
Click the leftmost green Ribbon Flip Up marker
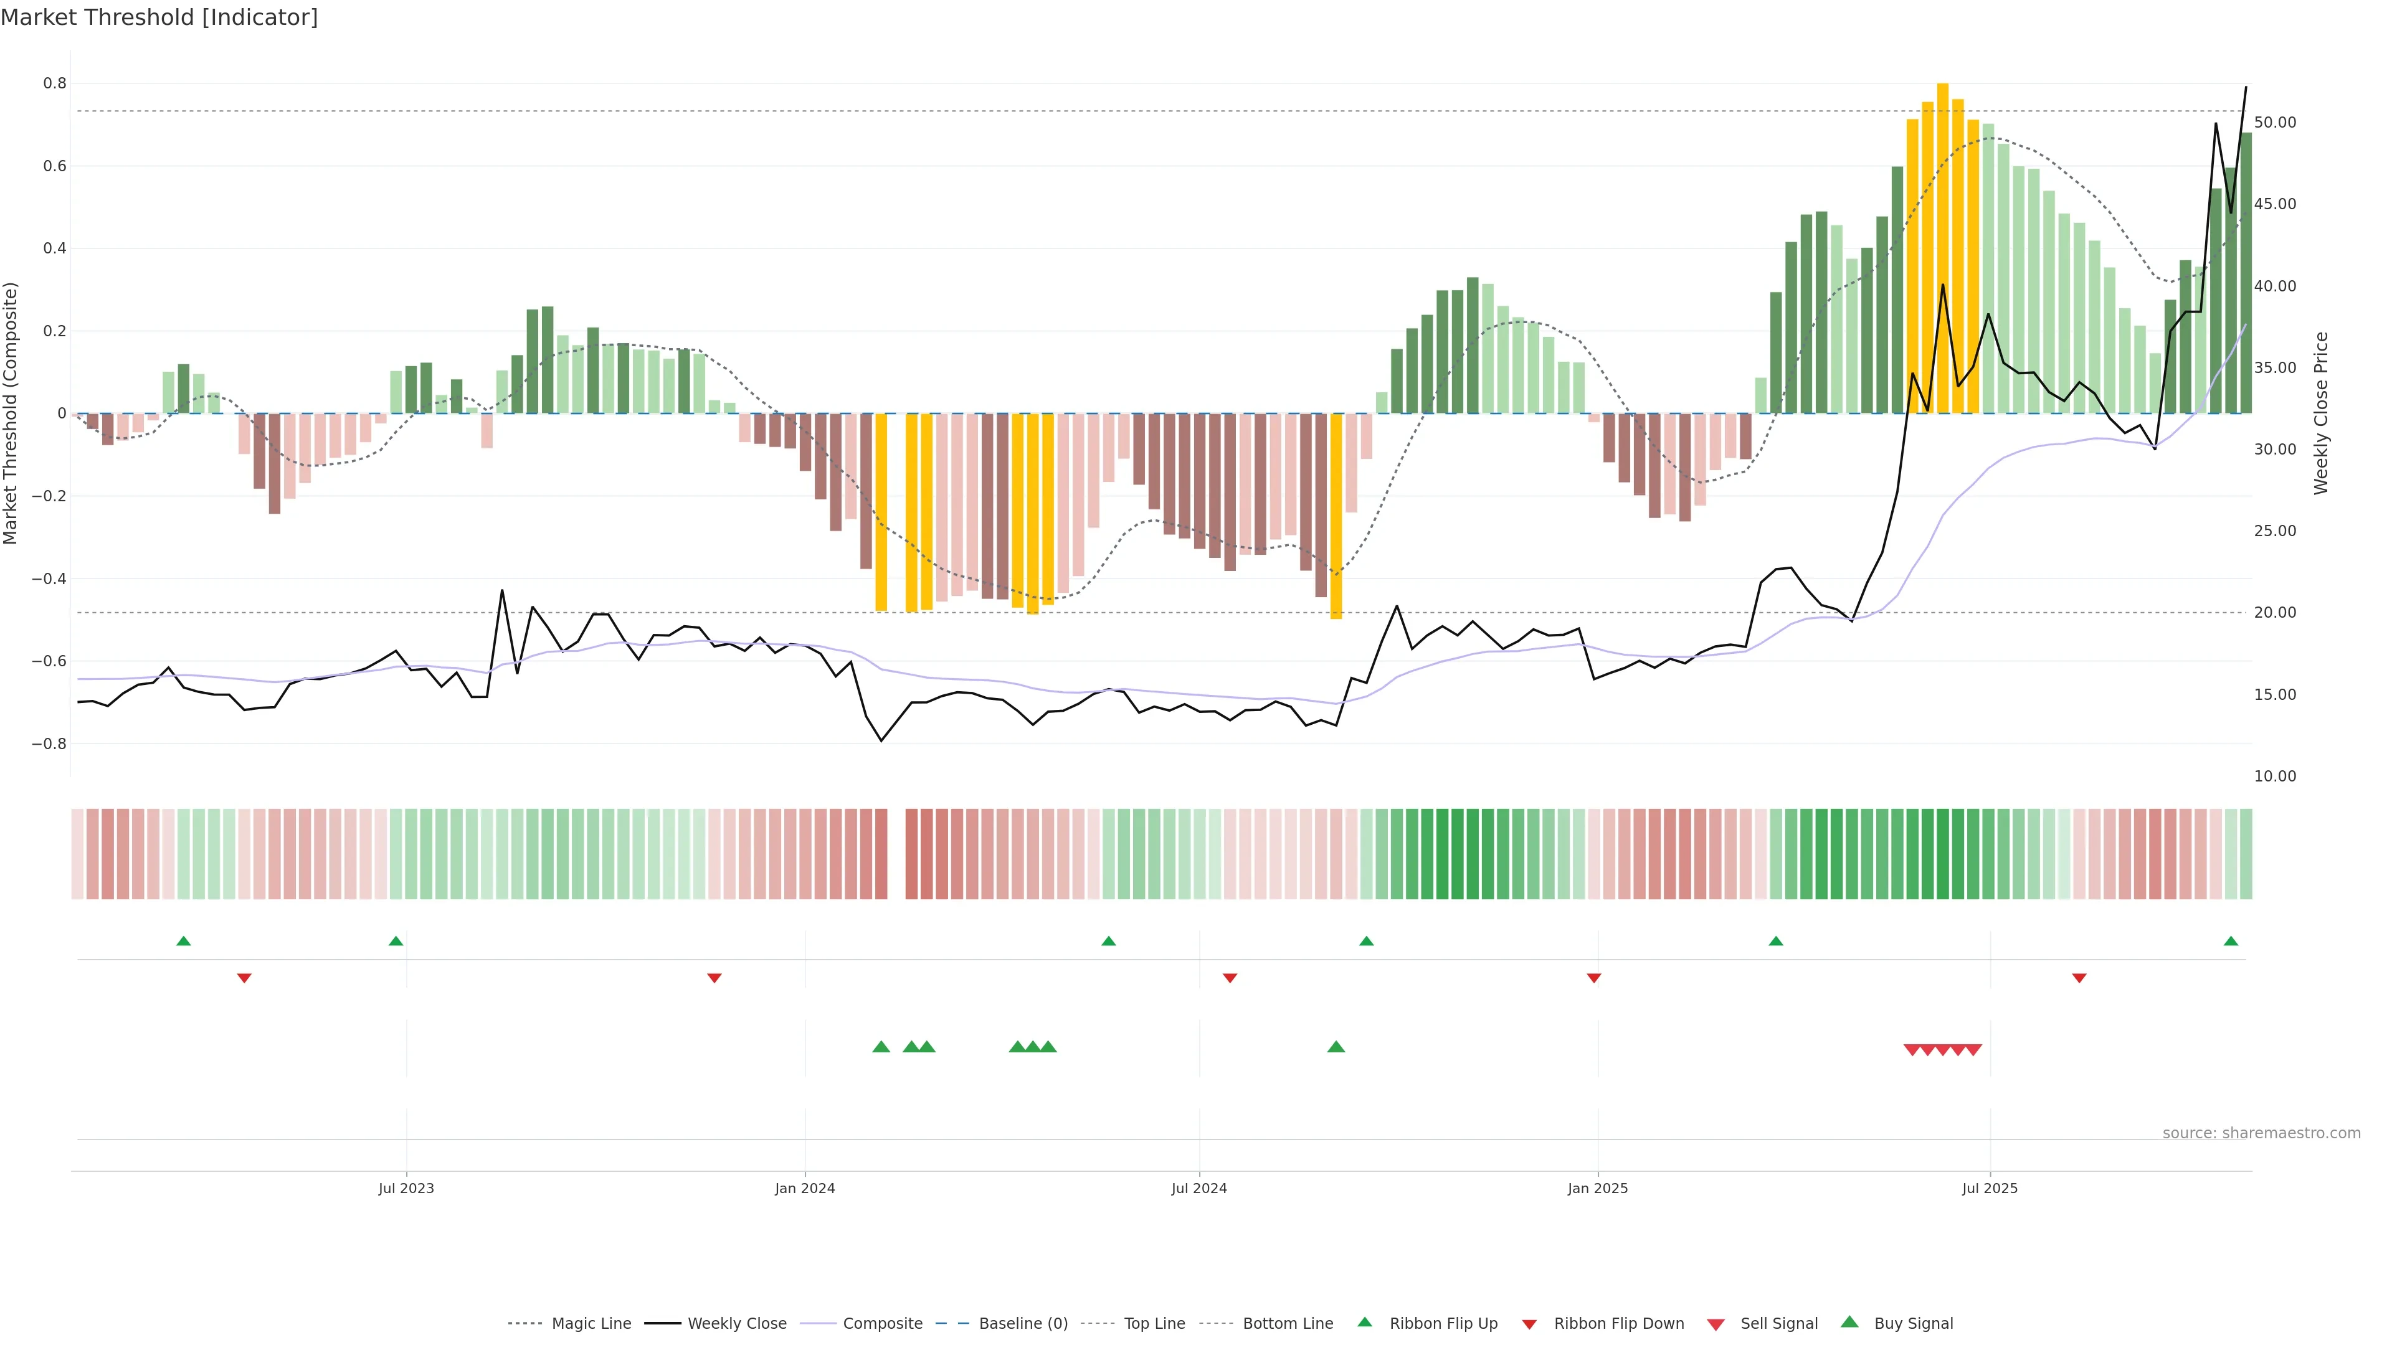pyautogui.click(x=184, y=942)
